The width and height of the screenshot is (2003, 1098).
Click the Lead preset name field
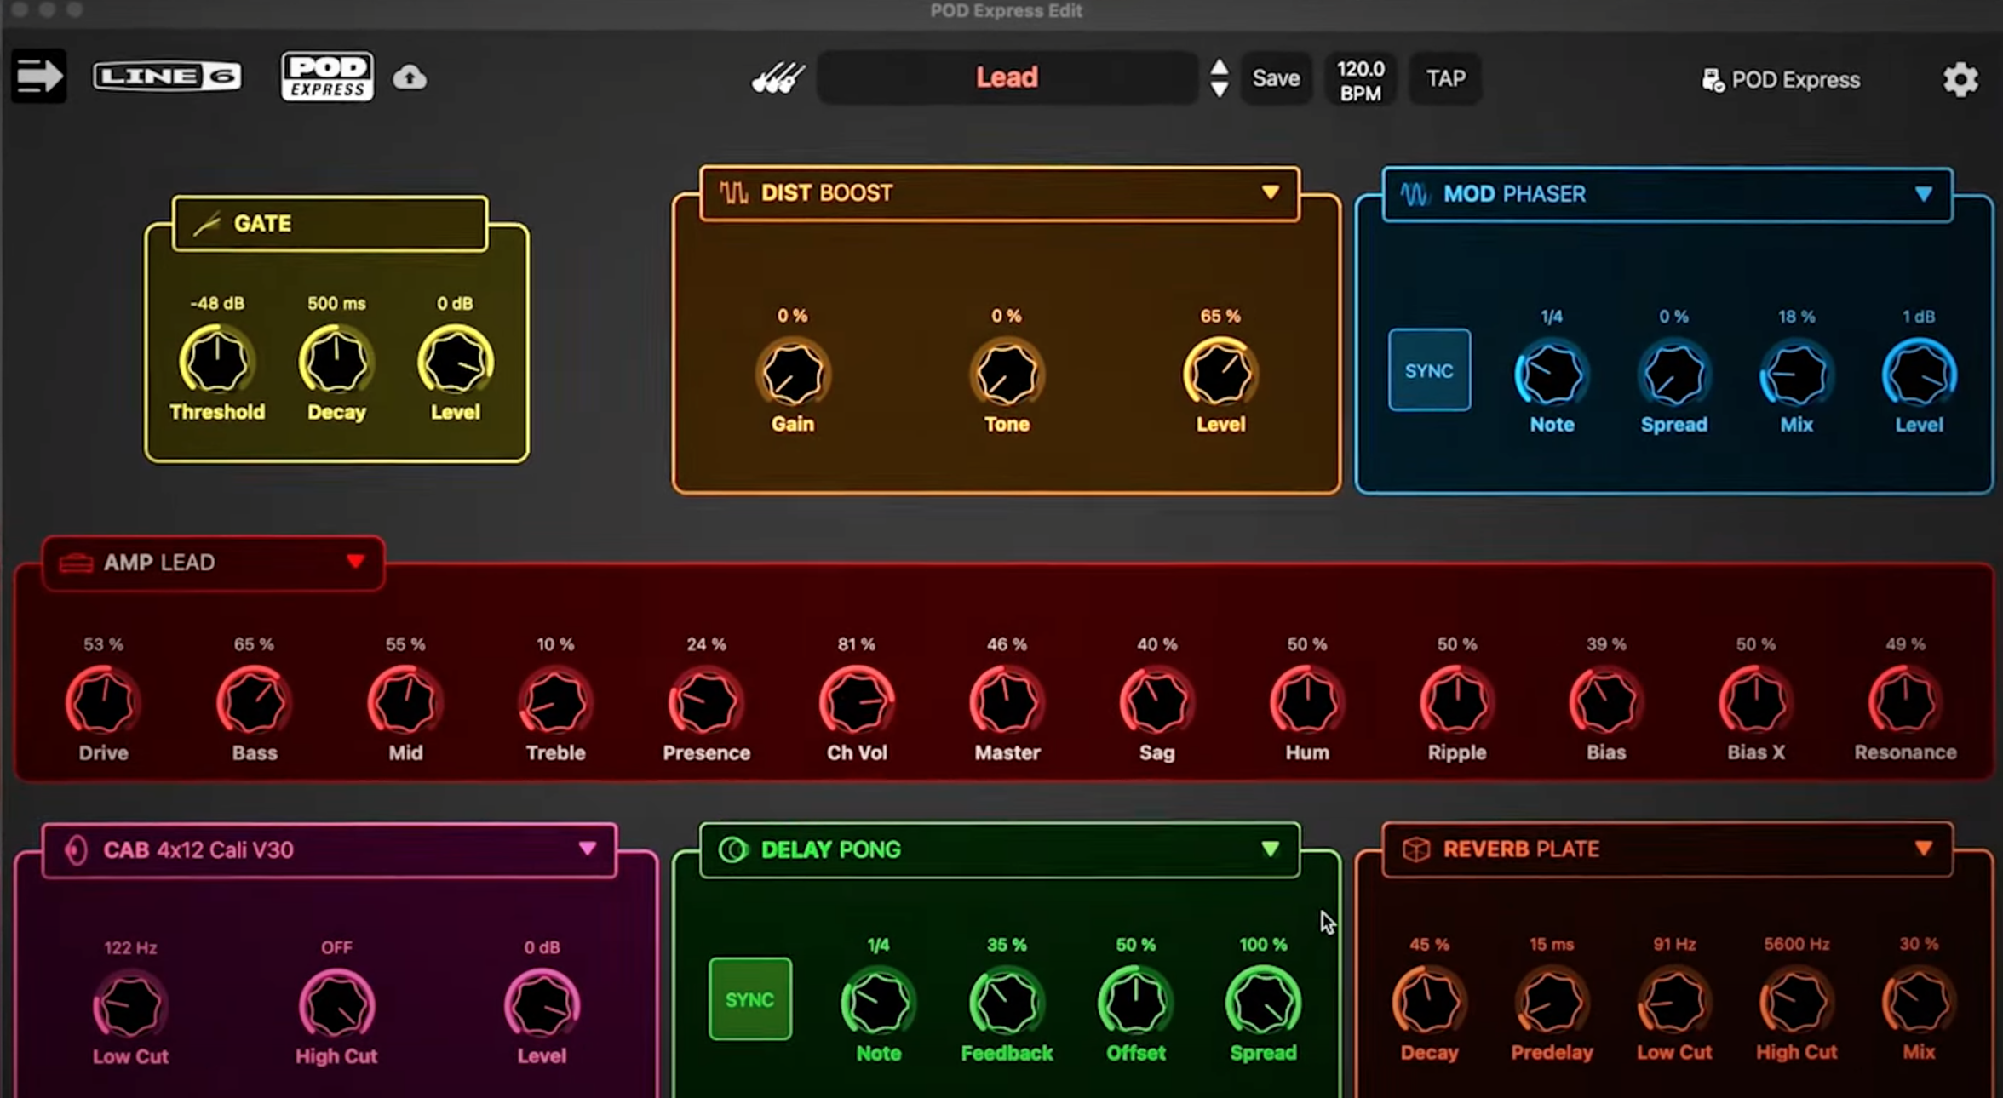coord(1007,77)
